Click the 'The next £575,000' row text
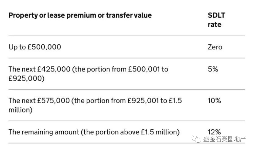Image resolution: width=254 pixels, height=150 pixels. pyautogui.click(x=95, y=105)
